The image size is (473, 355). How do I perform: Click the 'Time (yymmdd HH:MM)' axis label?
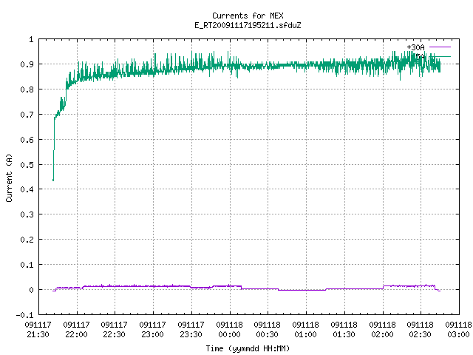pos(248,348)
